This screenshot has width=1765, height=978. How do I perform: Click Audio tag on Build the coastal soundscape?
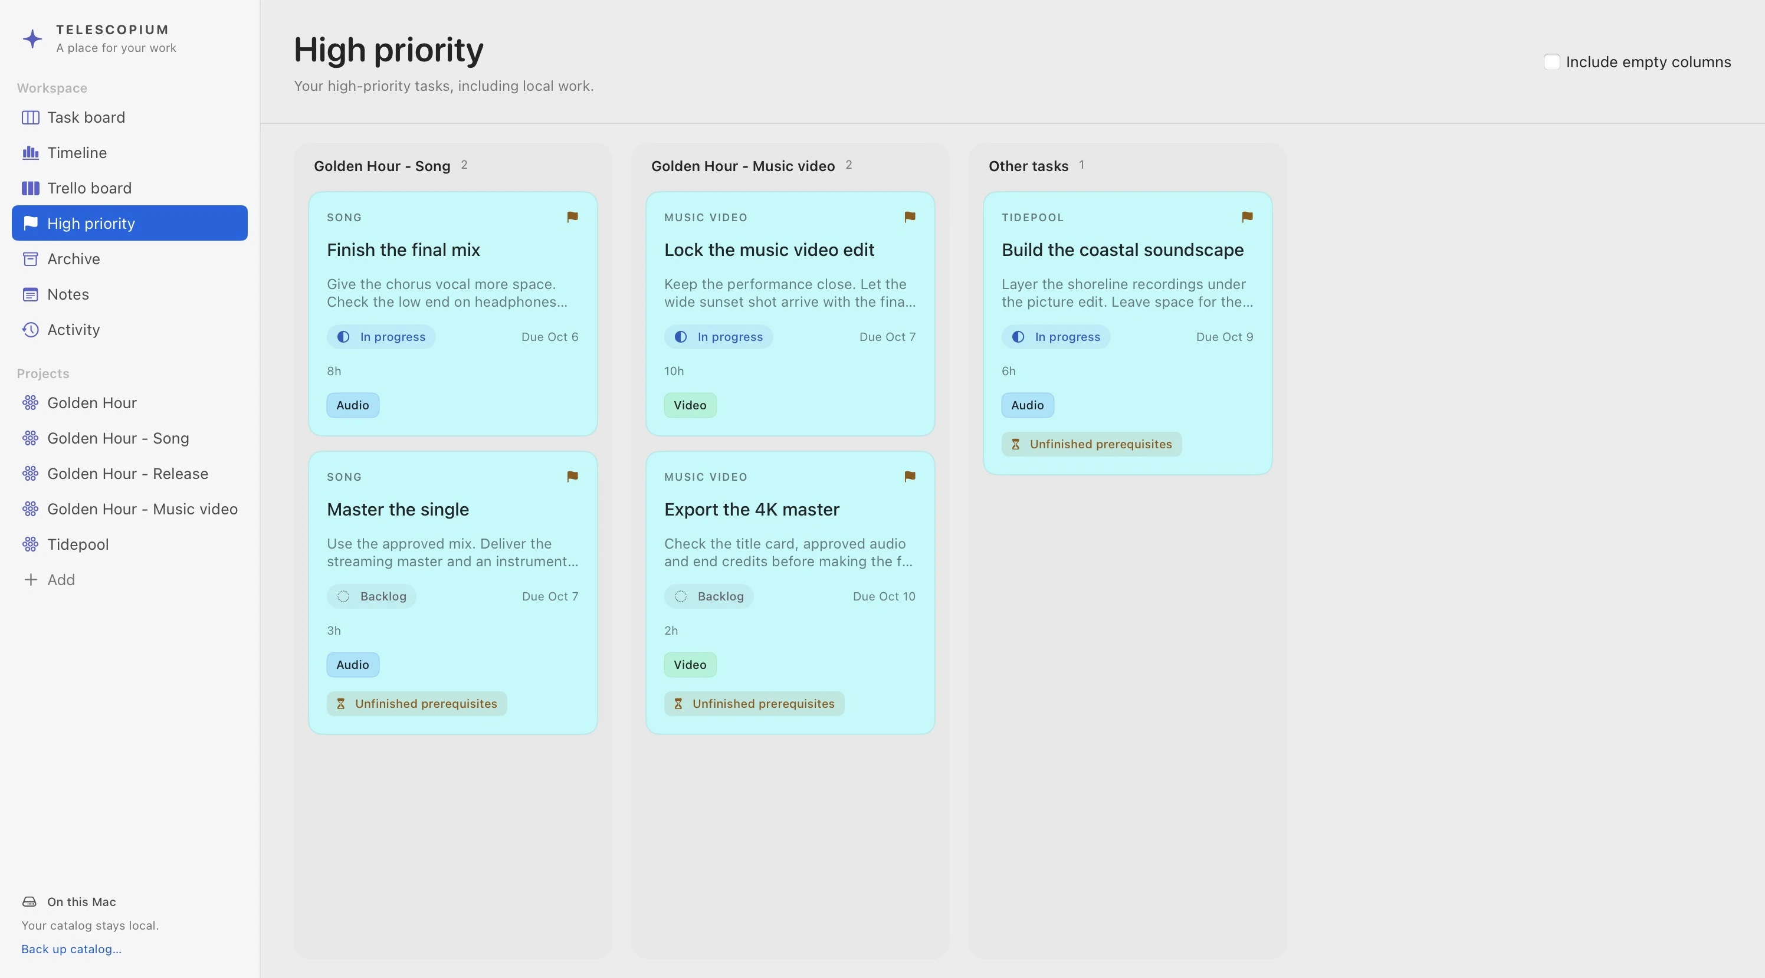(1028, 405)
